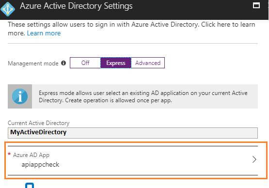
Task: Click the Azure AD App label text
Action: coord(31,155)
